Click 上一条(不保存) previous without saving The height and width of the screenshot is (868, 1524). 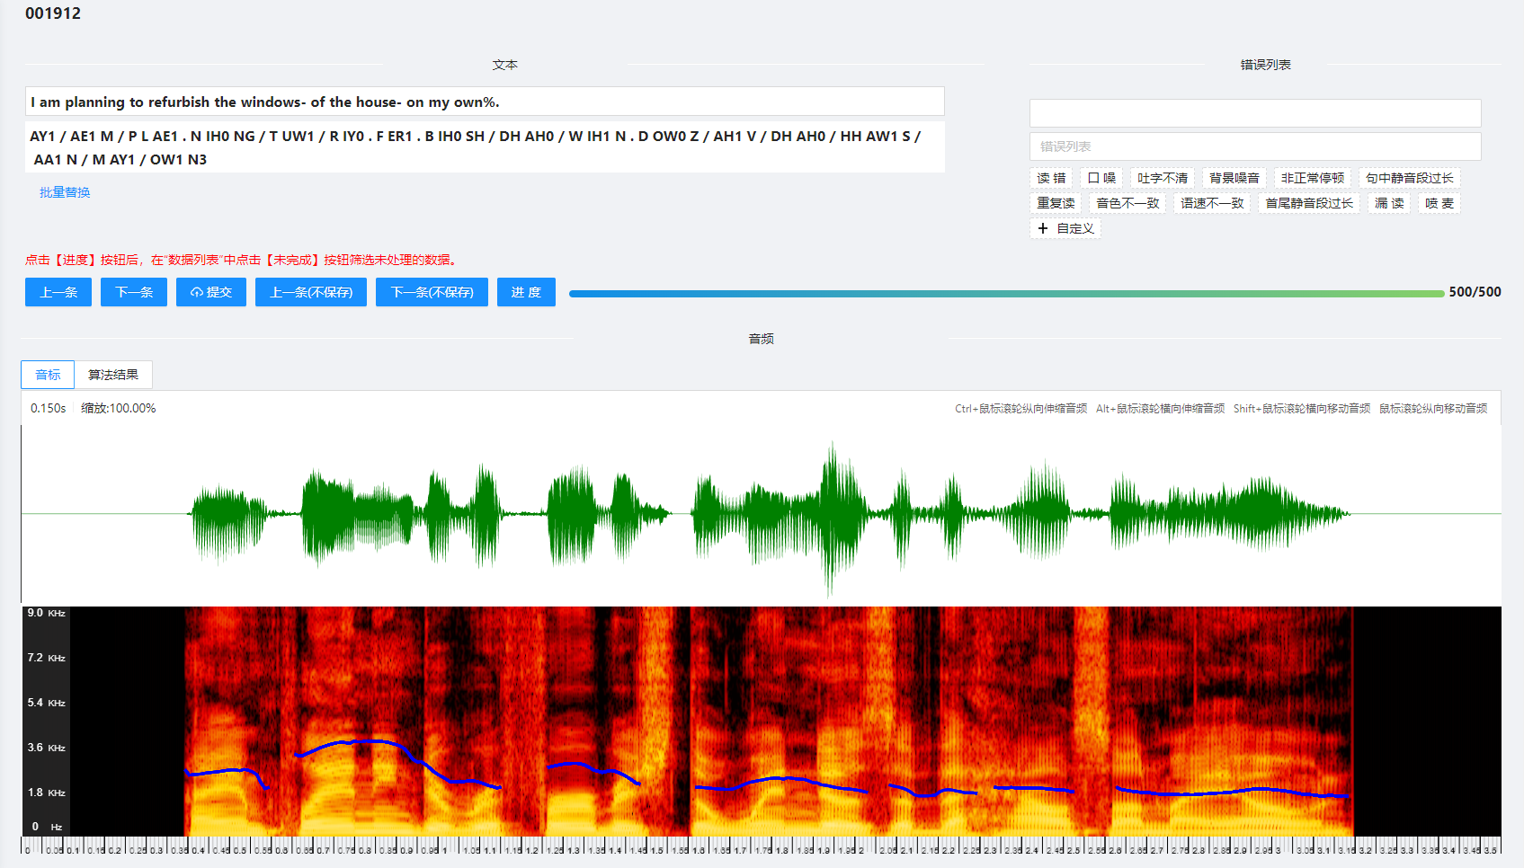point(311,292)
